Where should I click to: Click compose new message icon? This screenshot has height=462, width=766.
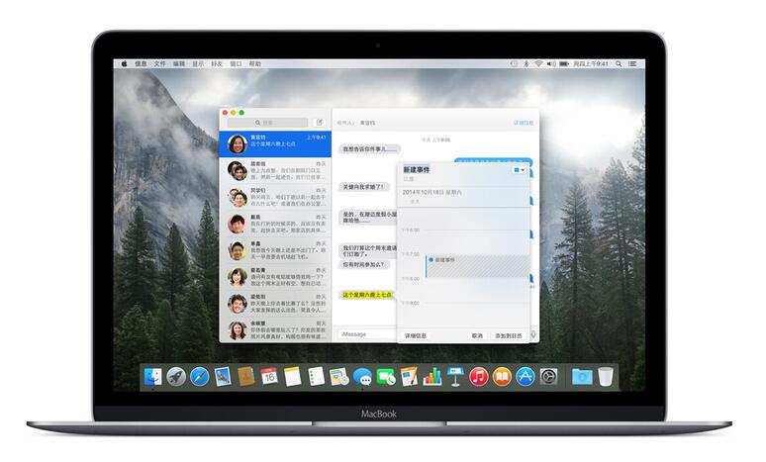(x=319, y=122)
